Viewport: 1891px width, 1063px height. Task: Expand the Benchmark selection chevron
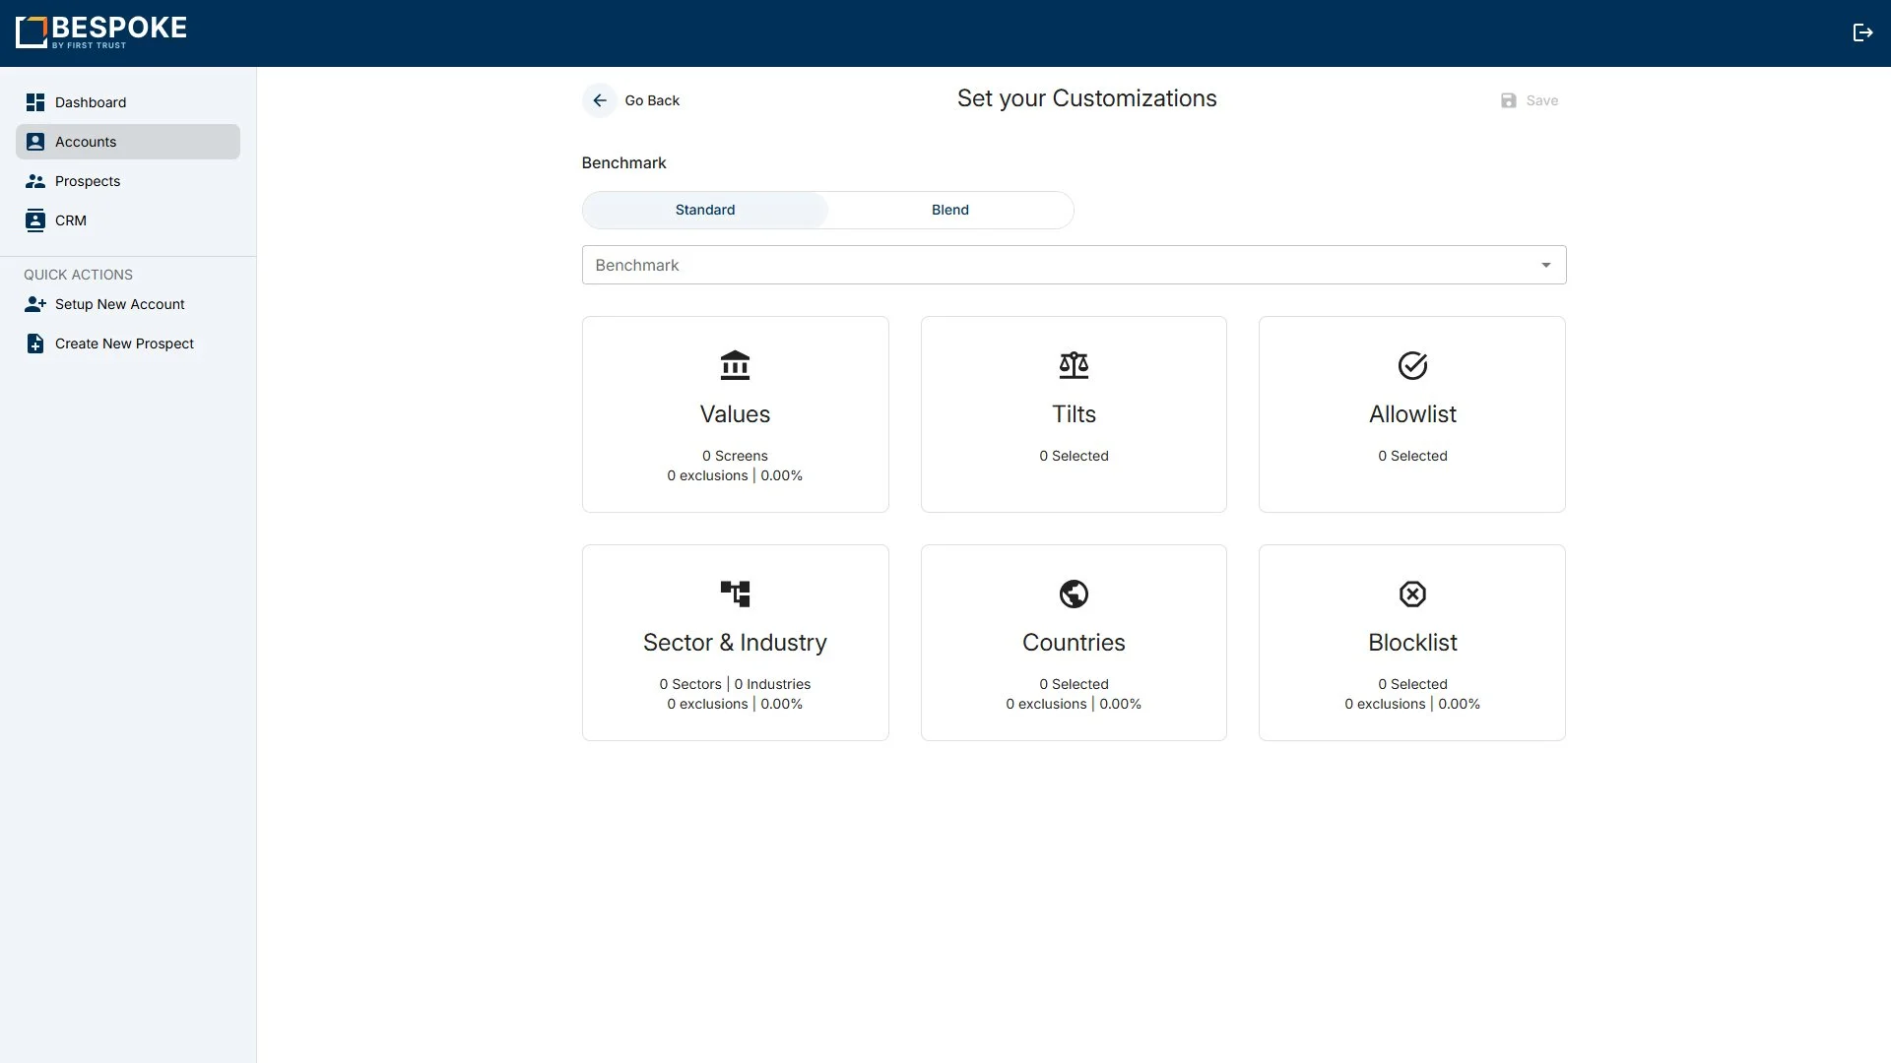pyautogui.click(x=1545, y=265)
